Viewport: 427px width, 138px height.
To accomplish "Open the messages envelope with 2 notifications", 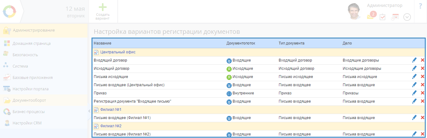I will tap(371, 16).
